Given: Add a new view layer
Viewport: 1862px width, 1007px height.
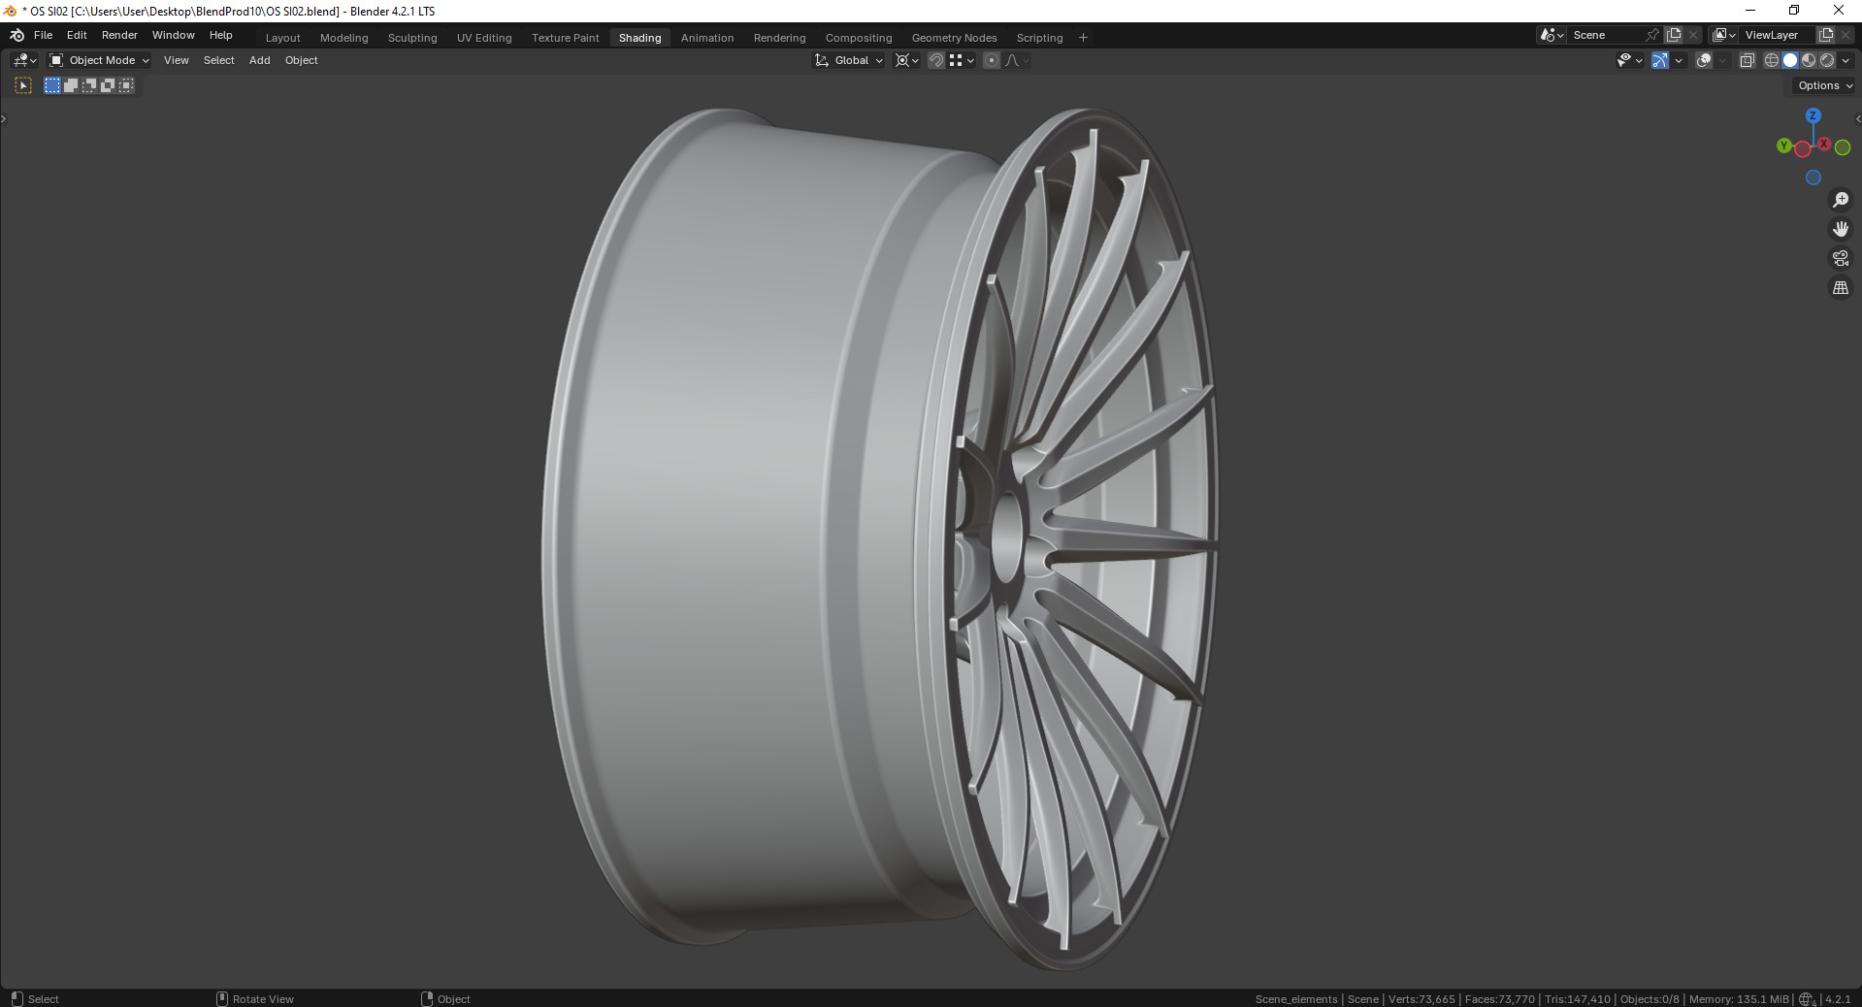Looking at the screenshot, I should [1826, 35].
